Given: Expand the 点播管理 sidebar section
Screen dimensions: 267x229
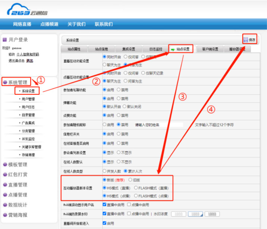Looking at the screenshot, I should click(x=18, y=195).
